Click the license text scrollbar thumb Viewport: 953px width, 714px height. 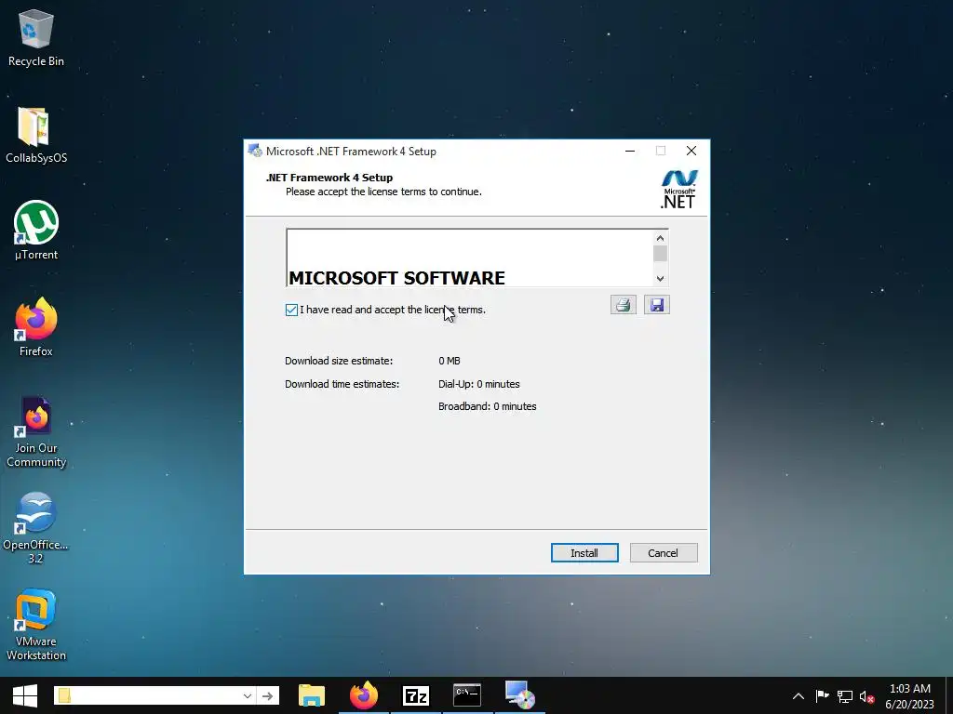660,254
